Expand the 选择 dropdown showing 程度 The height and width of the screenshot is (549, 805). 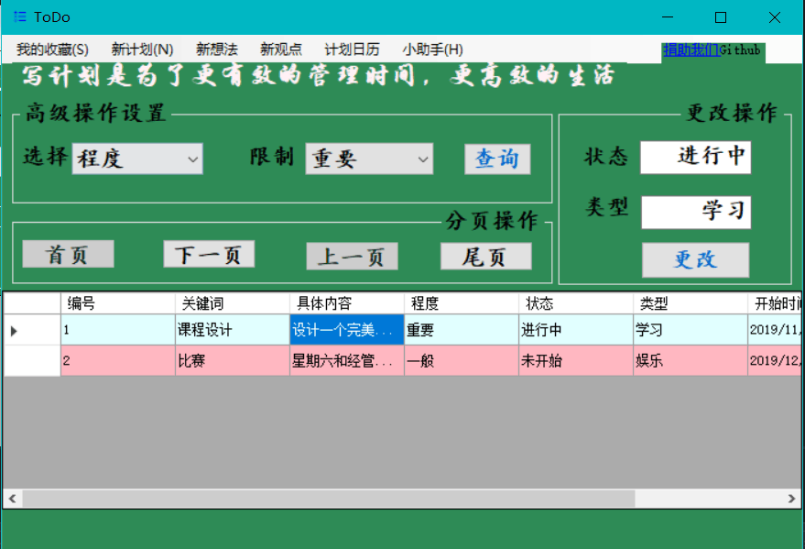coord(137,159)
